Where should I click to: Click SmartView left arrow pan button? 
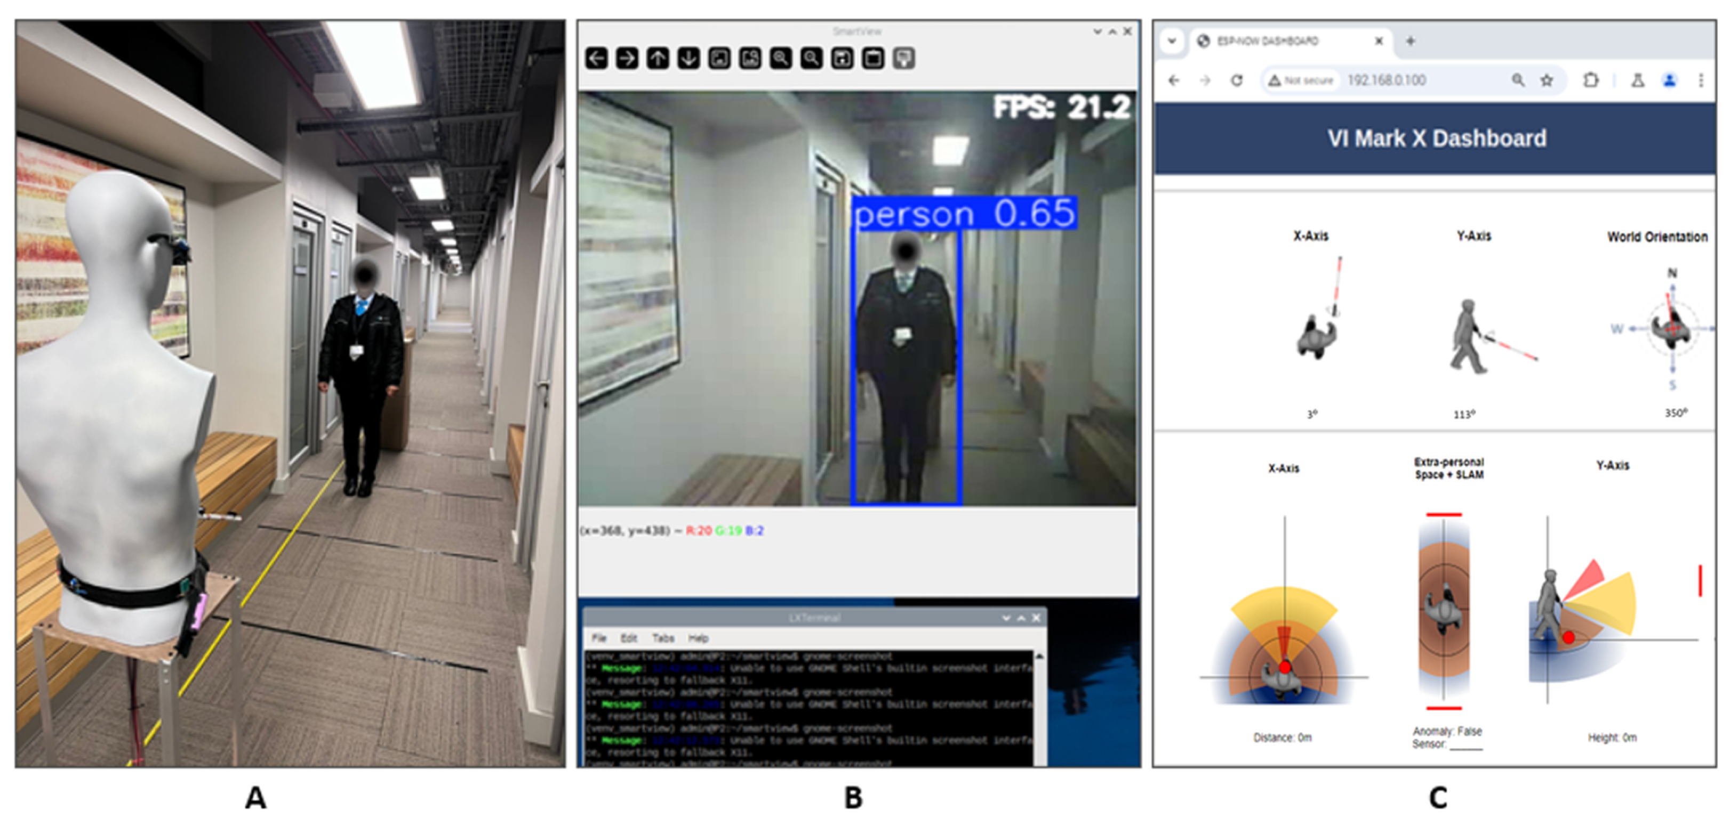(596, 59)
